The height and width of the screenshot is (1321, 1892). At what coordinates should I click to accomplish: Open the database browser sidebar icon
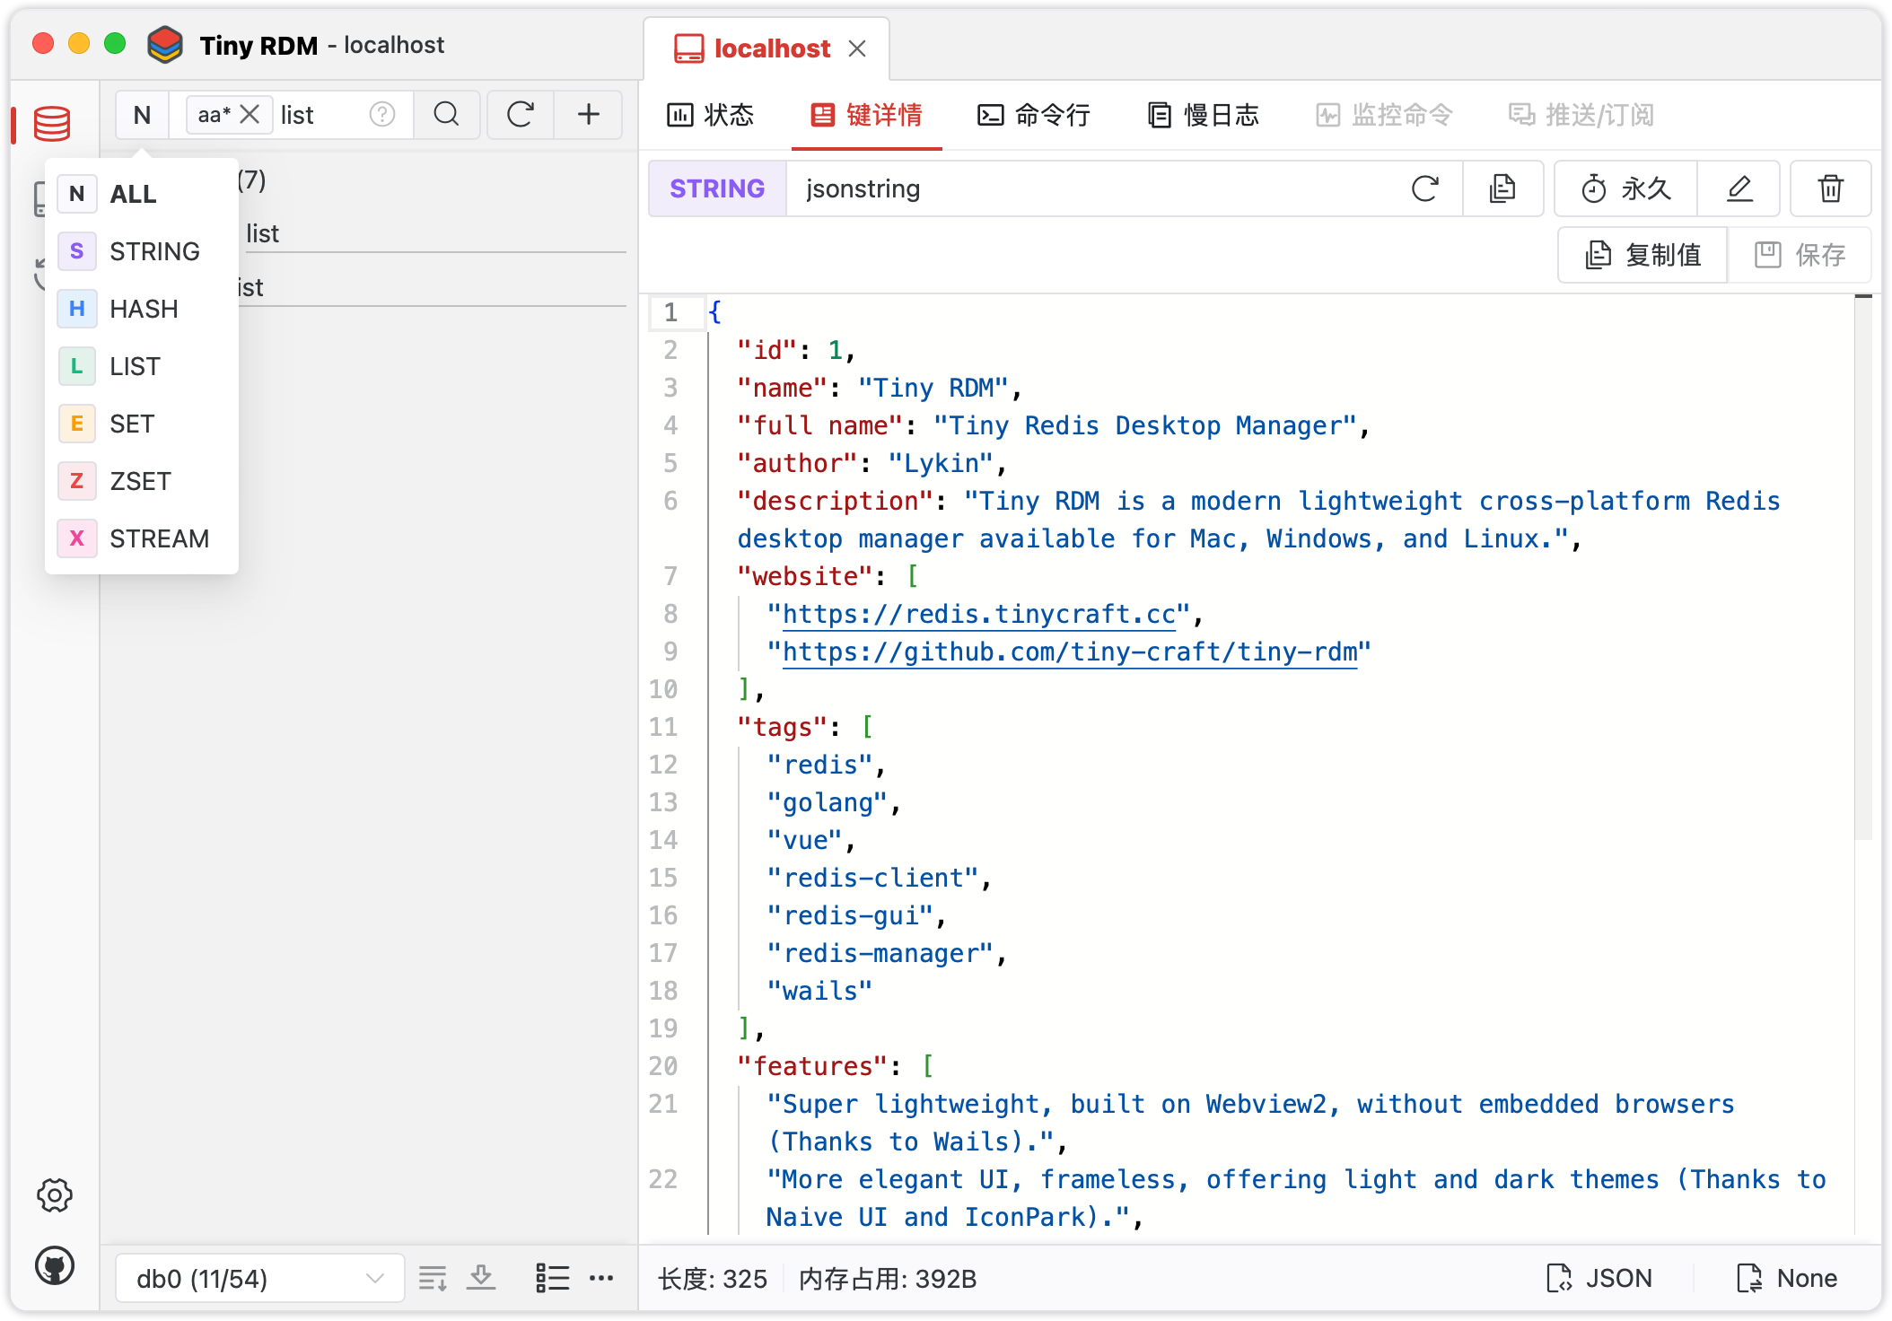[52, 124]
